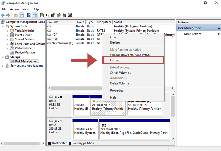
Task: Click the last toolbar settings icon
Action: [70, 15]
